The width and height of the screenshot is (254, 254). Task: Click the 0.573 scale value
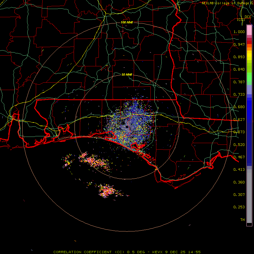point(239,132)
